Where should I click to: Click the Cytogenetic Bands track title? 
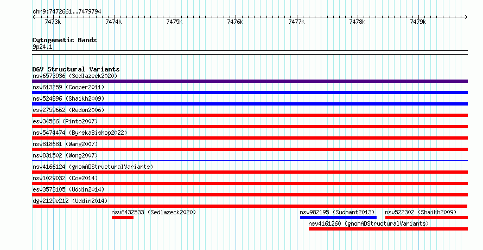[65, 40]
